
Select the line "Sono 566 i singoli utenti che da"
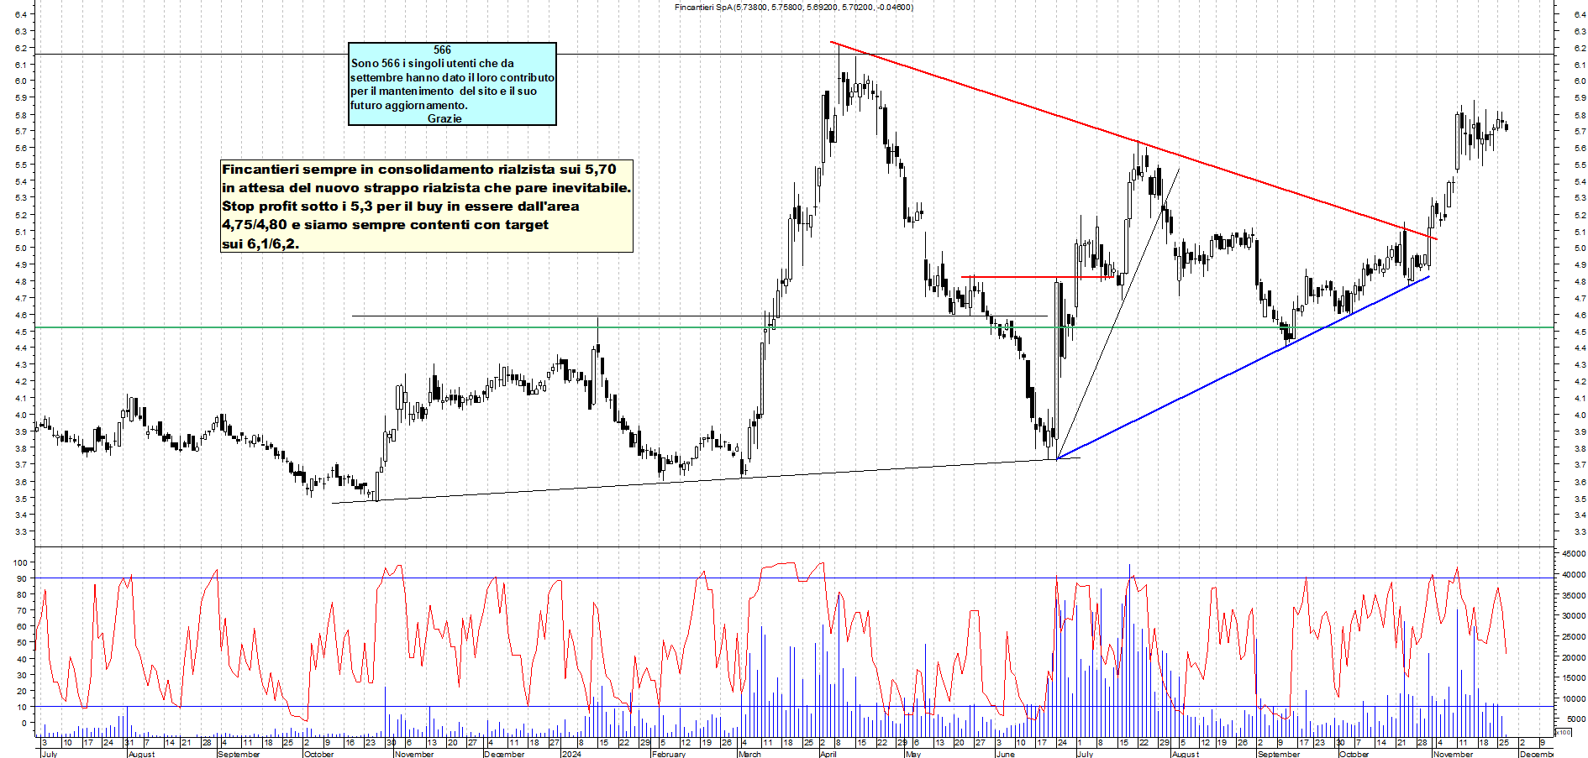pos(433,64)
